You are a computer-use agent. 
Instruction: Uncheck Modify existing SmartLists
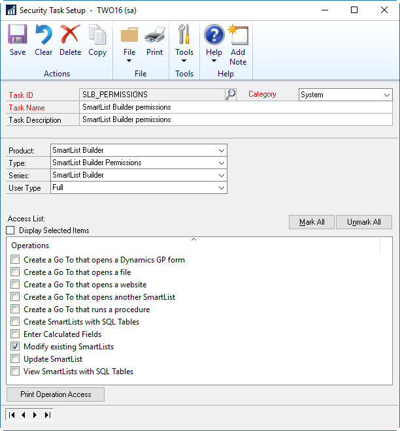(15, 346)
